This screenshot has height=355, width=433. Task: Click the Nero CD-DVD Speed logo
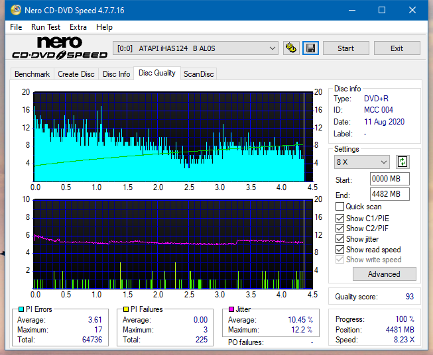coord(60,48)
